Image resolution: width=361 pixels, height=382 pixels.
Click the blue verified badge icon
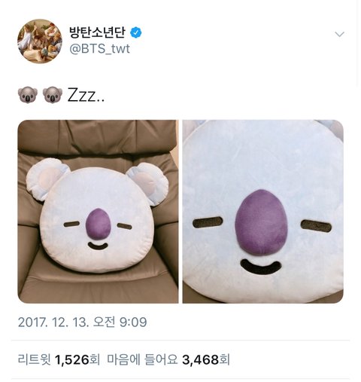tap(136, 32)
